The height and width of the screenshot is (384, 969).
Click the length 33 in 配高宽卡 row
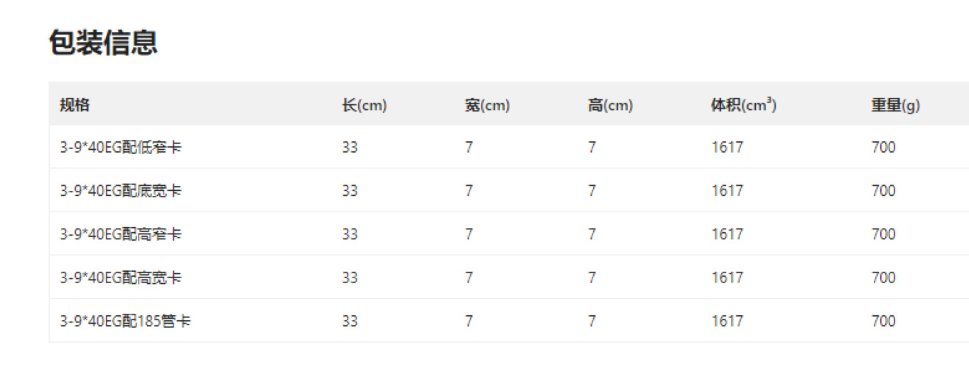(350, 278)
